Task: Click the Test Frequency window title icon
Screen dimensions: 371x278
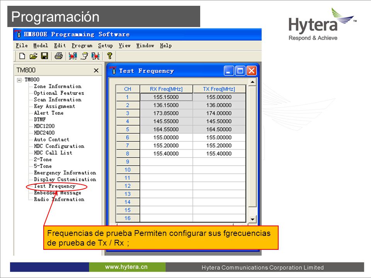Action: [114, 70]
